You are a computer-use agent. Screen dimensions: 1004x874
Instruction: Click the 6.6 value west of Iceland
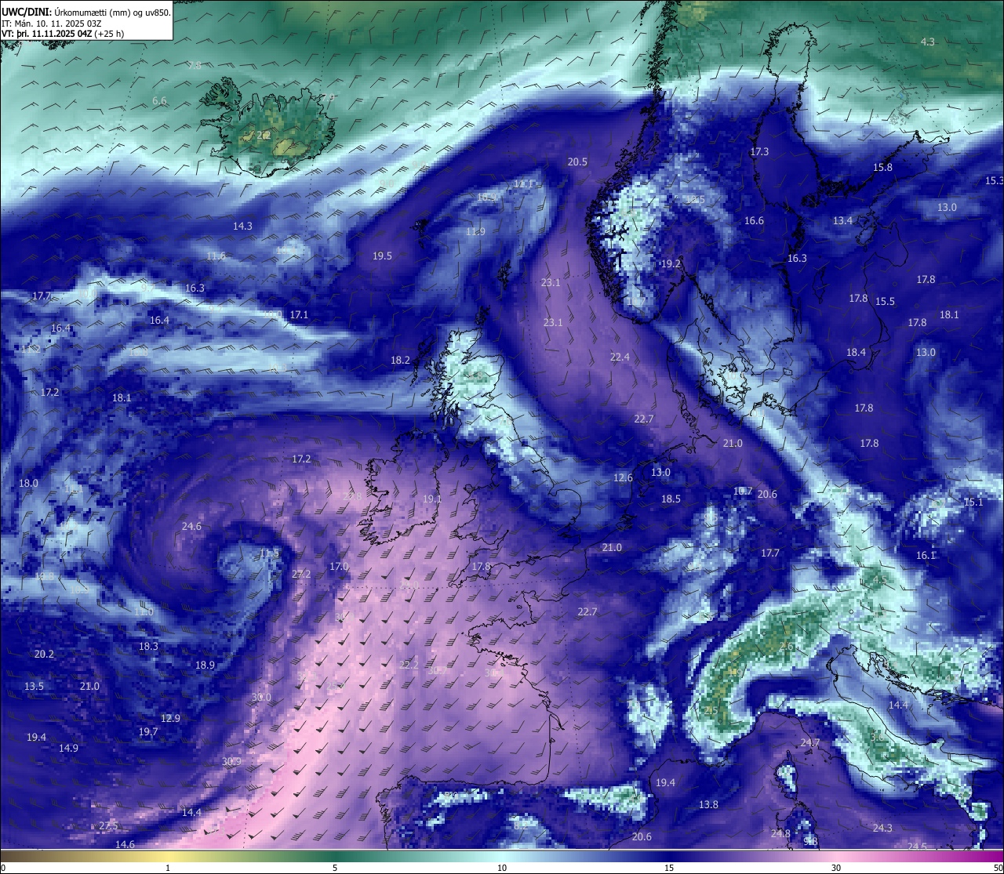[159, 101]
